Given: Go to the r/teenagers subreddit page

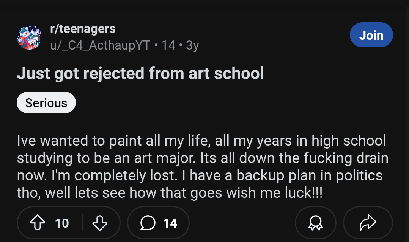Looking at the screenshot, I should click(x=83, y=29).
